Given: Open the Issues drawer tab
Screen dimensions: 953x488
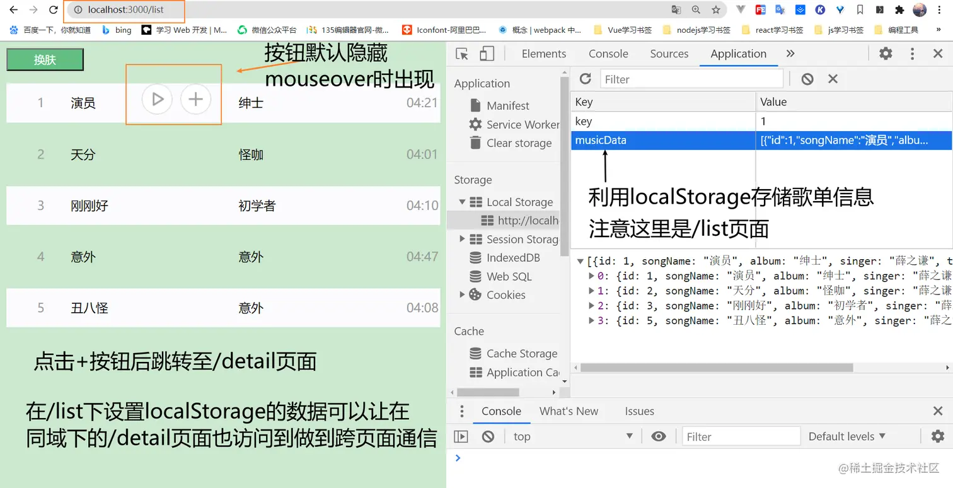Looking at the screenshot, I should (x=639, y=412).
